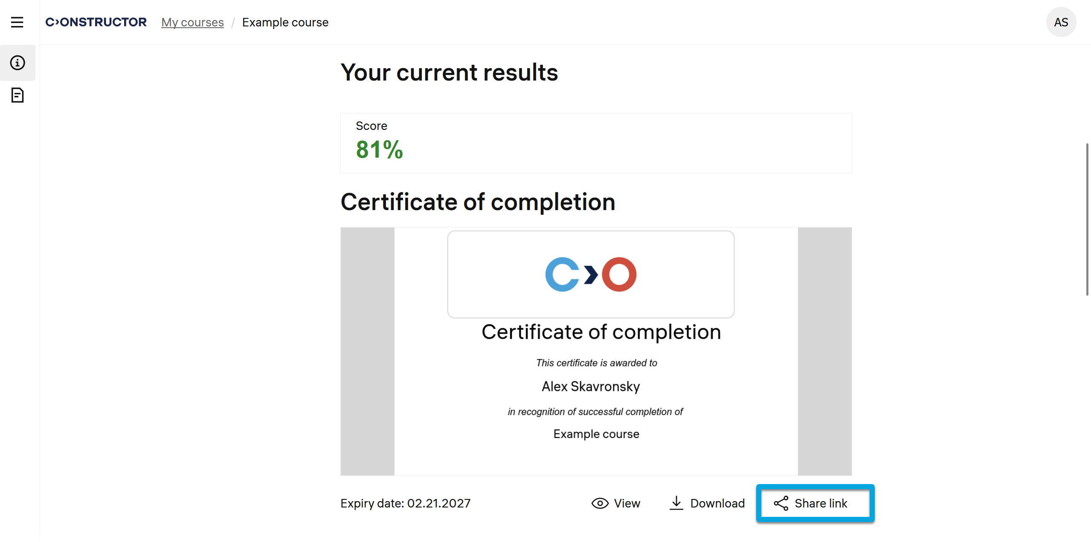This screenshot has height=542, width=1091.
Task: Open the AS user avatar menu
Action: coord(1061,22)
